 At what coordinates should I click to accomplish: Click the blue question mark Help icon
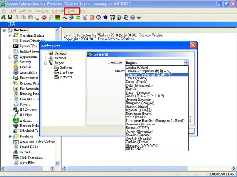pos(133,17)
